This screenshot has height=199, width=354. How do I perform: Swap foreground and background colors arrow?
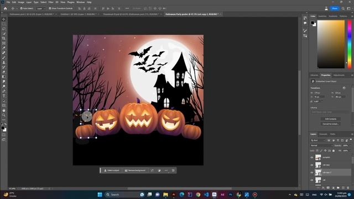point(6,124)
